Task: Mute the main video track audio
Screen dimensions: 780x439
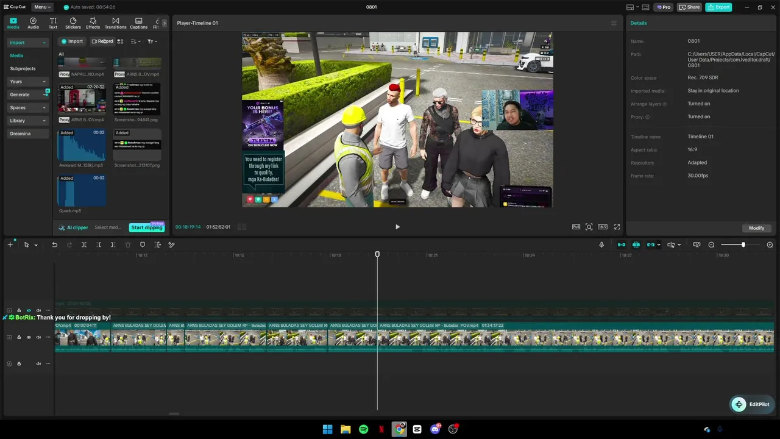Action: (x=38, y=337)
